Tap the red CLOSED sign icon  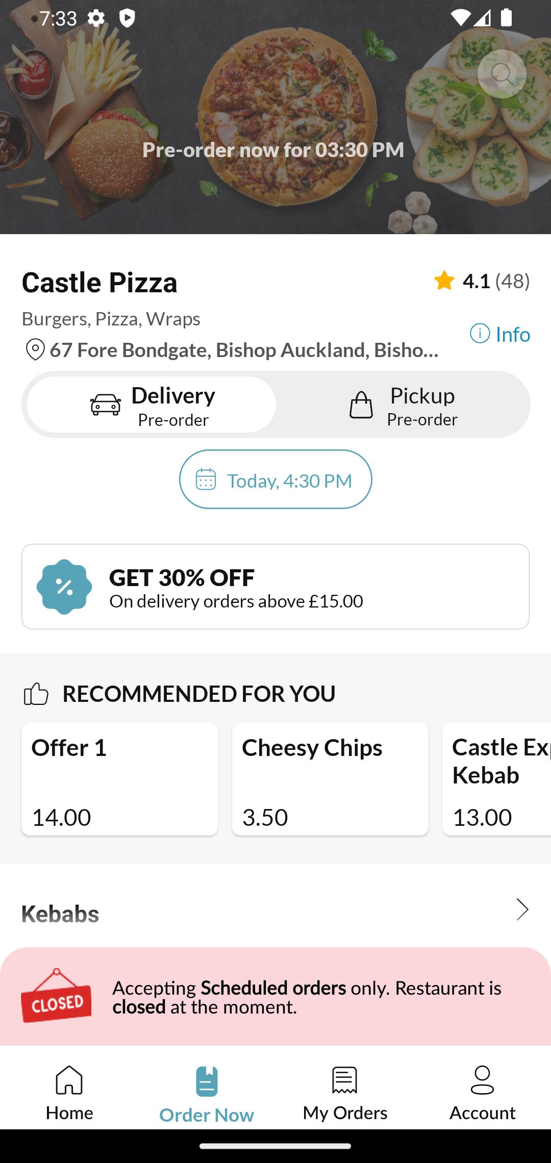(x=56, y=996)
